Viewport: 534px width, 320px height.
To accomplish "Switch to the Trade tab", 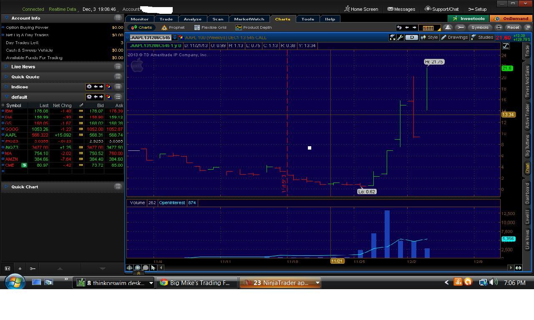I will tap(166, 19).
